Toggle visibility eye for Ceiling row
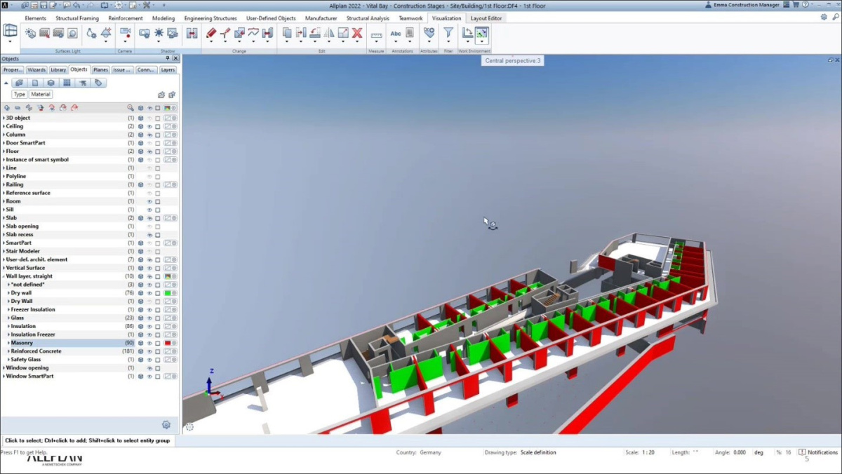The width and height of the screenshot is (842, 474). pyautogui.click(x=149, y=126)
